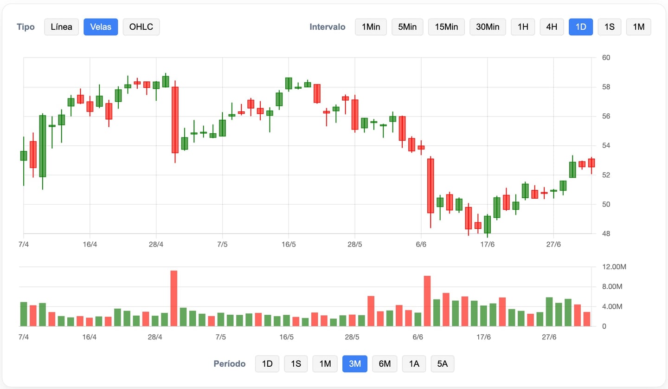Select the 3M period button

pyautogui.click(x=355, y=364)
